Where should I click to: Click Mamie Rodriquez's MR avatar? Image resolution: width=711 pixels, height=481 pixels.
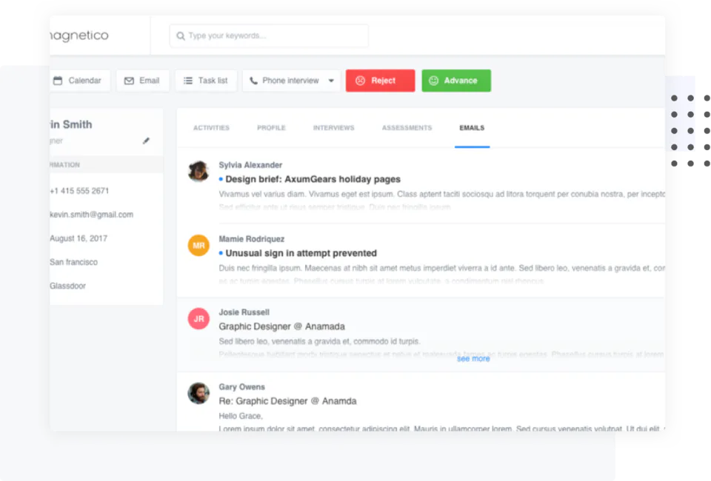pos(198,246)
